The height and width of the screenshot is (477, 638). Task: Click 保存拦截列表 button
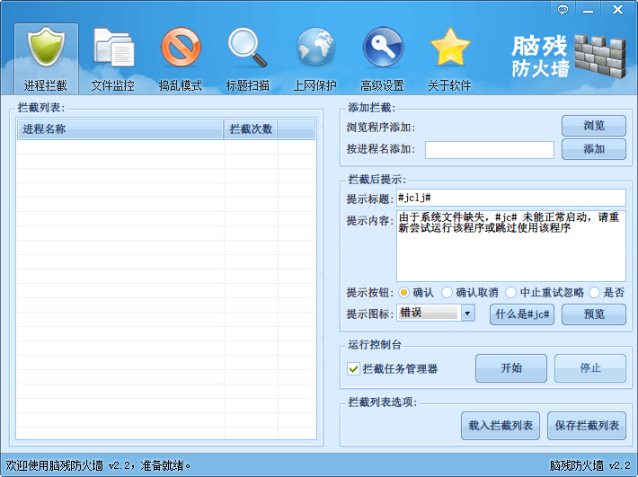click(587, 426)
